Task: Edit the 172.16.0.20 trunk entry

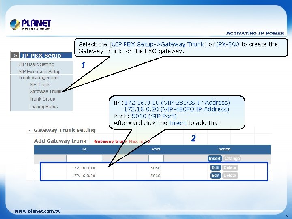Action: tap(215, 176)
